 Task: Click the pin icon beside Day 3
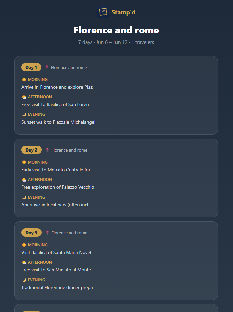click(x=47, y=233)
